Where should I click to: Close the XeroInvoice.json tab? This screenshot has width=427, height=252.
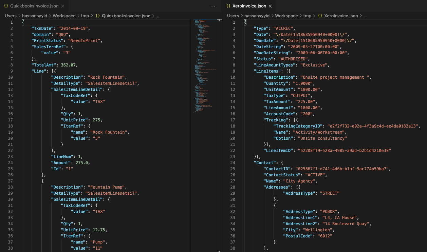270,6
